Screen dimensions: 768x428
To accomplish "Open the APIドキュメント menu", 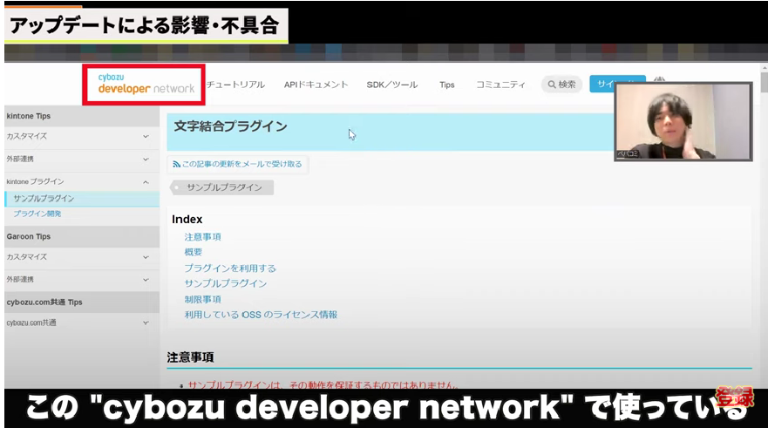I will pyautogui.click(x=316, y=85).
